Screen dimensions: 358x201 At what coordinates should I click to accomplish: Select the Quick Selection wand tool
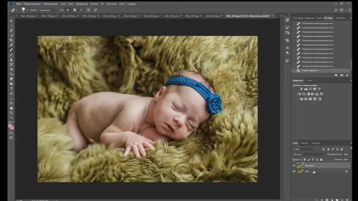[11, 35]
